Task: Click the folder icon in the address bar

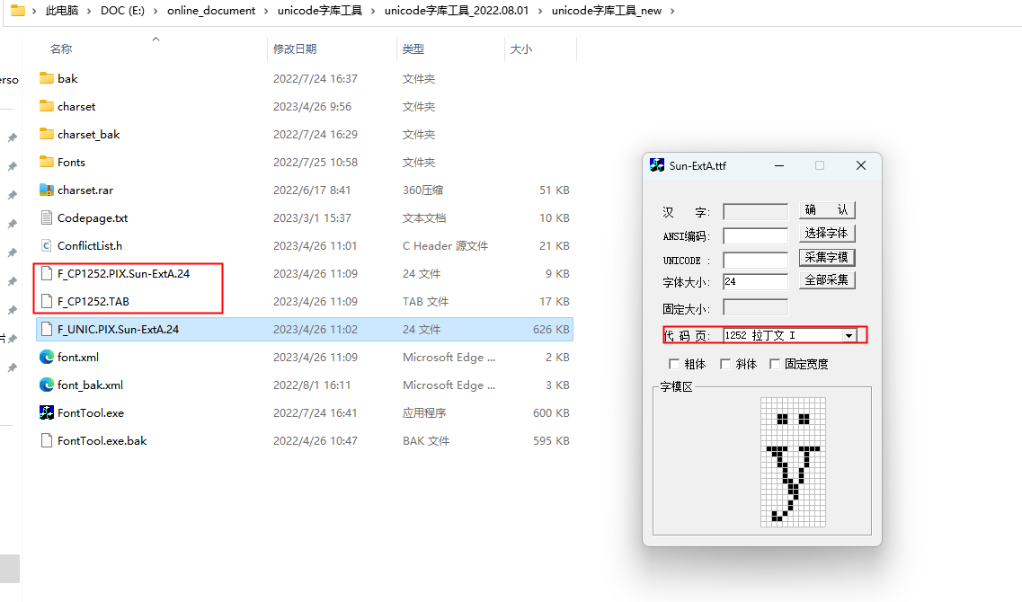Action: click(x=18, y=11)
